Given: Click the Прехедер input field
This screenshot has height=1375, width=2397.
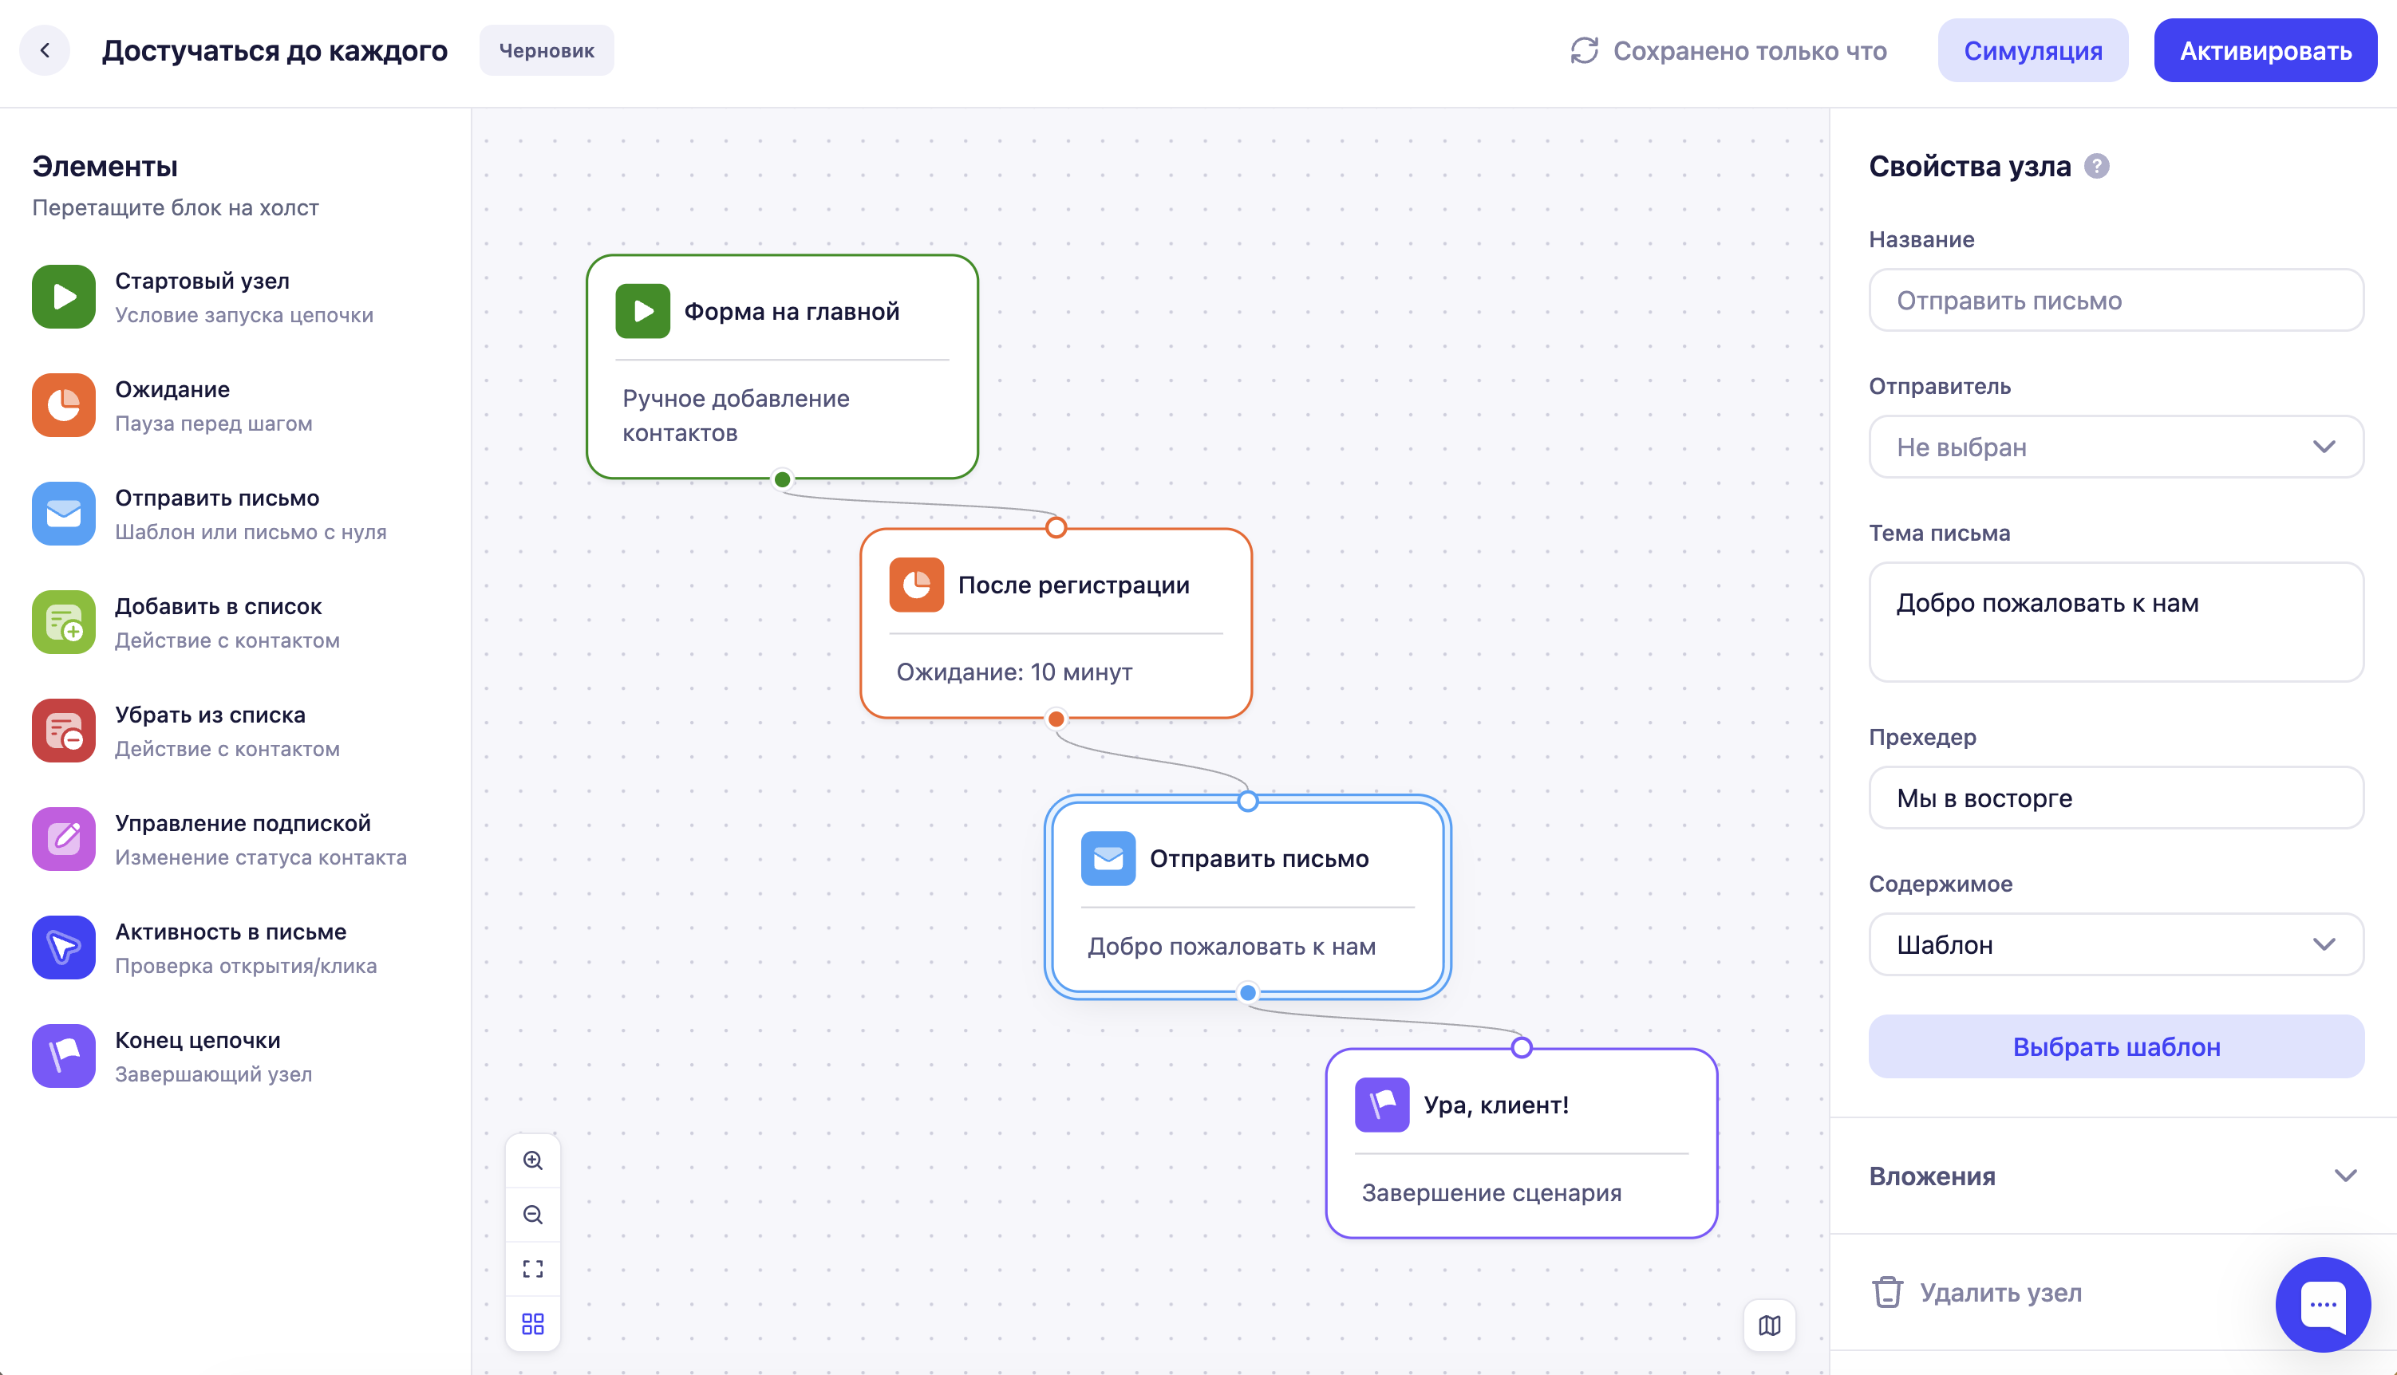Looking at the screenshot, I should tap(2116, 798).
